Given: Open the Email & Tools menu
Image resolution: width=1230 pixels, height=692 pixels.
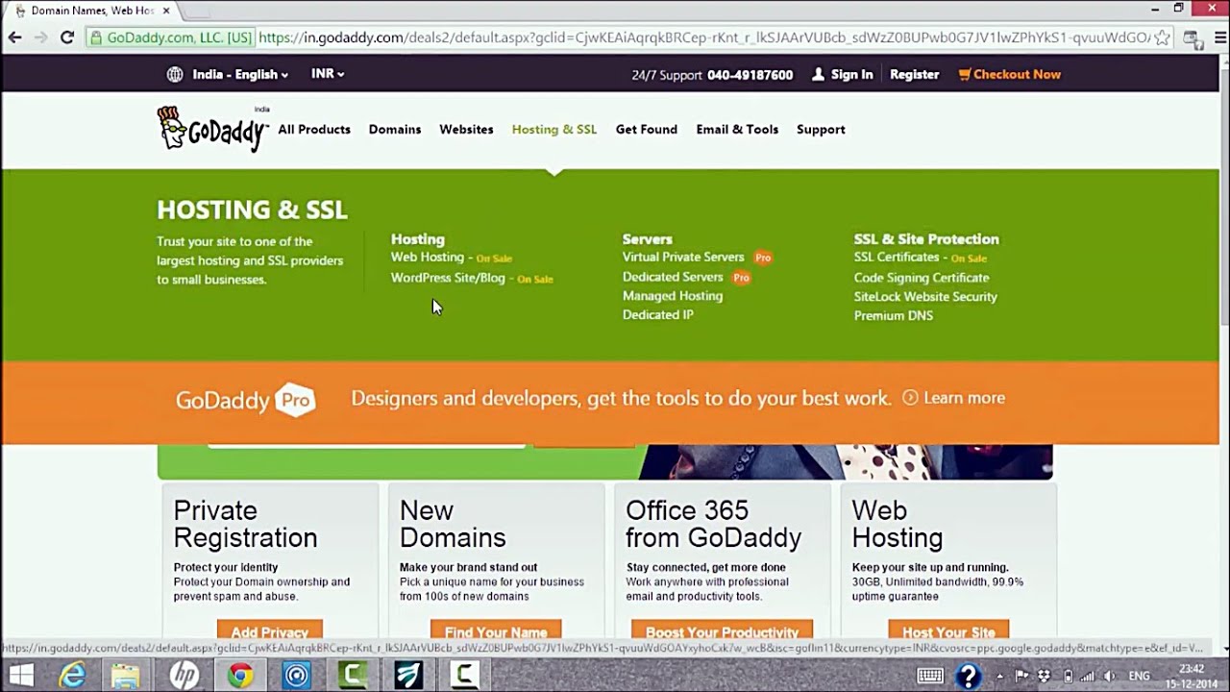Looking at the screenshot, I should click(737, 129).
